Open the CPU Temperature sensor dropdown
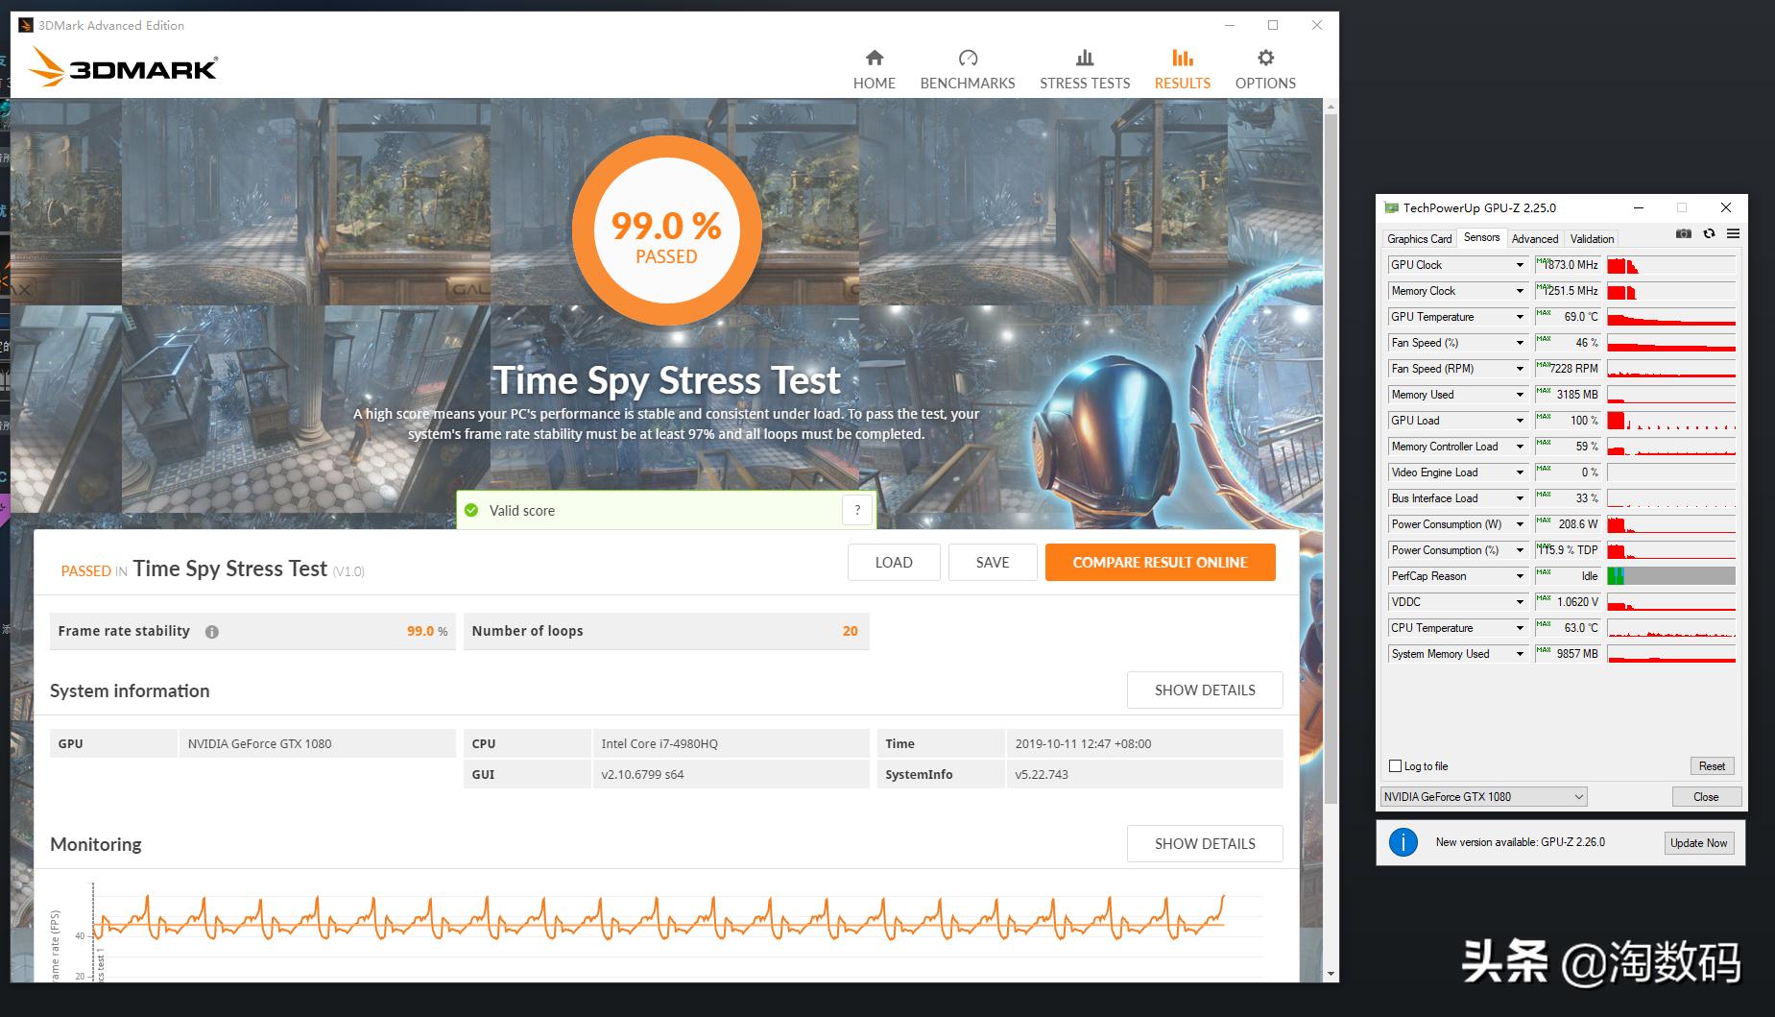1775x1017 pixels. (x=1520, y=628)
